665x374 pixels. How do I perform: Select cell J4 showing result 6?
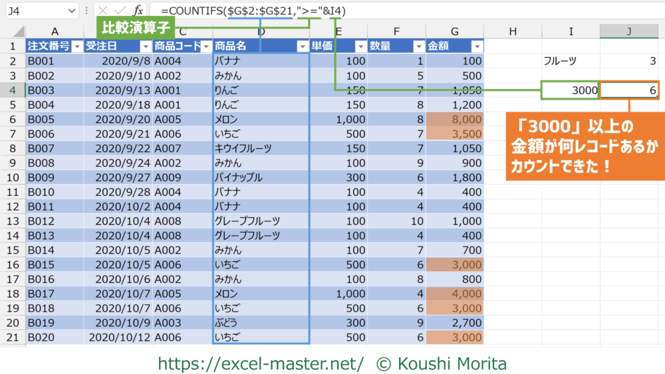pos(629,90)
